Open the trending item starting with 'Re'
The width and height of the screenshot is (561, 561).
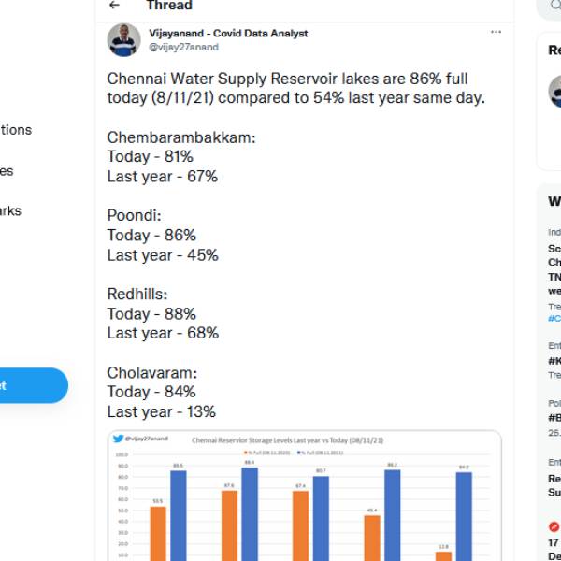point(554,479)
